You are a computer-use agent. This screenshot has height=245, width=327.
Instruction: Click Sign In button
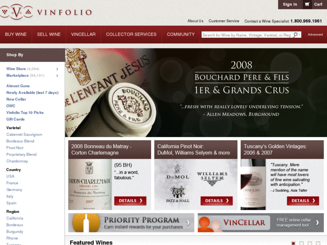point(290,4)
